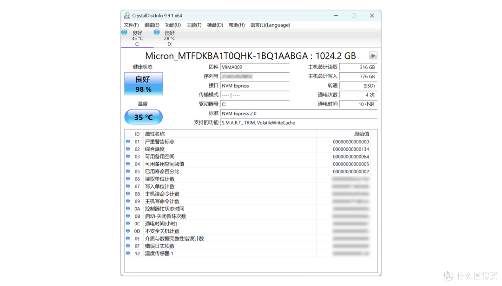This screenshot has height=286, width=502.
Task: Click the status dot for 主机写命令计数
Action: point(128,201)
